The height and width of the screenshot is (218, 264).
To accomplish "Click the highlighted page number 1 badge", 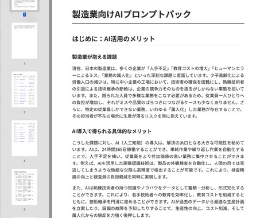I will click(x=24, y=14).
